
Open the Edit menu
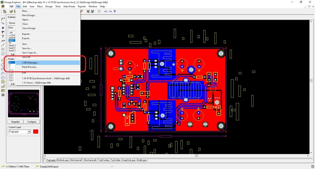[25, 6]
